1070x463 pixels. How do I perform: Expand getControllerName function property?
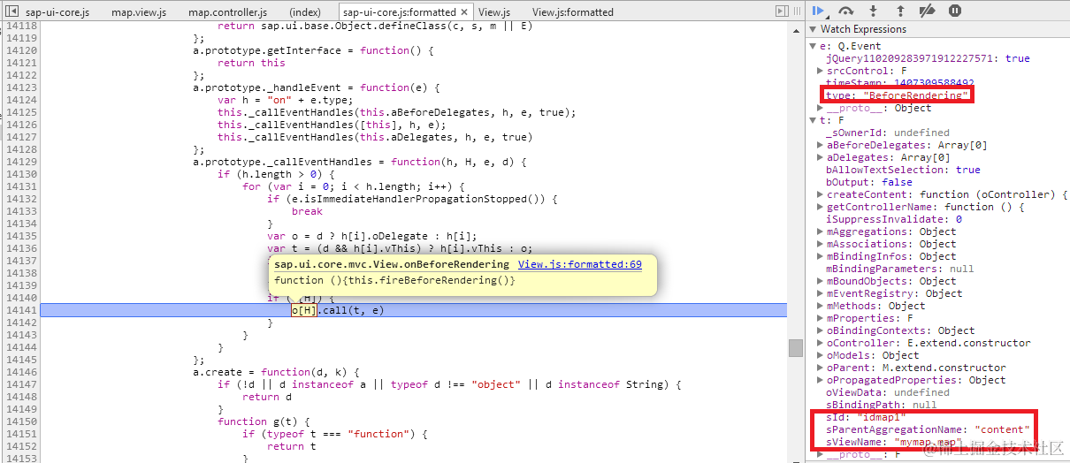[x=822, y=207]
